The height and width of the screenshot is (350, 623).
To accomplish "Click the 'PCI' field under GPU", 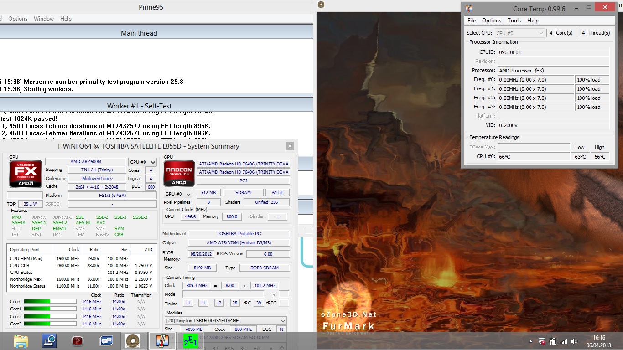I will coord(243,181).
